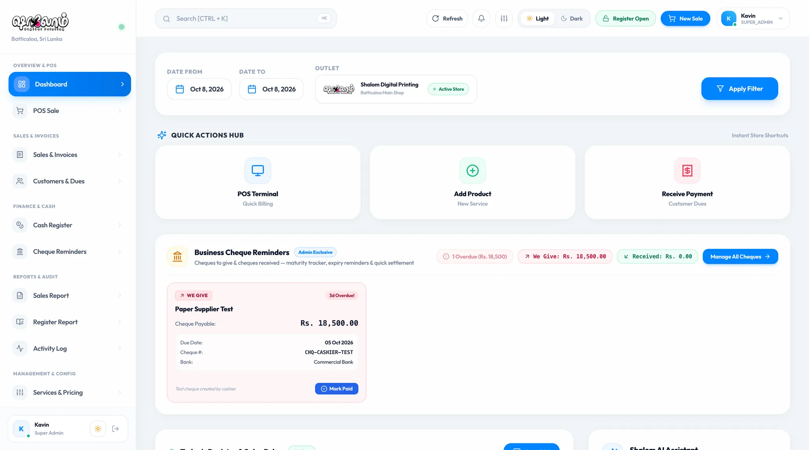Open Activity Log in the sidebar
809x450 pixels.
[x=70, y=349]
